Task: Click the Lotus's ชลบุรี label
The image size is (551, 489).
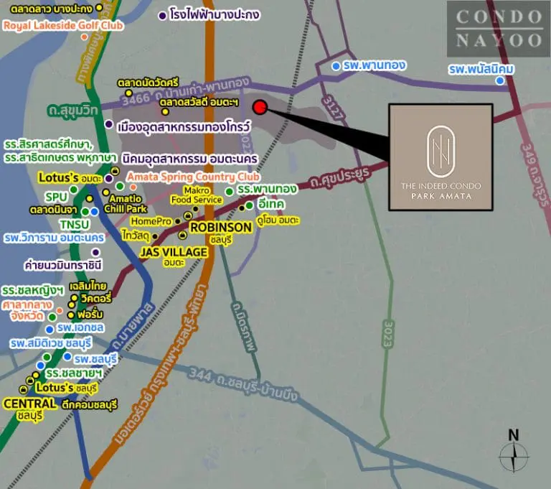Action: (x=67, y=388)
